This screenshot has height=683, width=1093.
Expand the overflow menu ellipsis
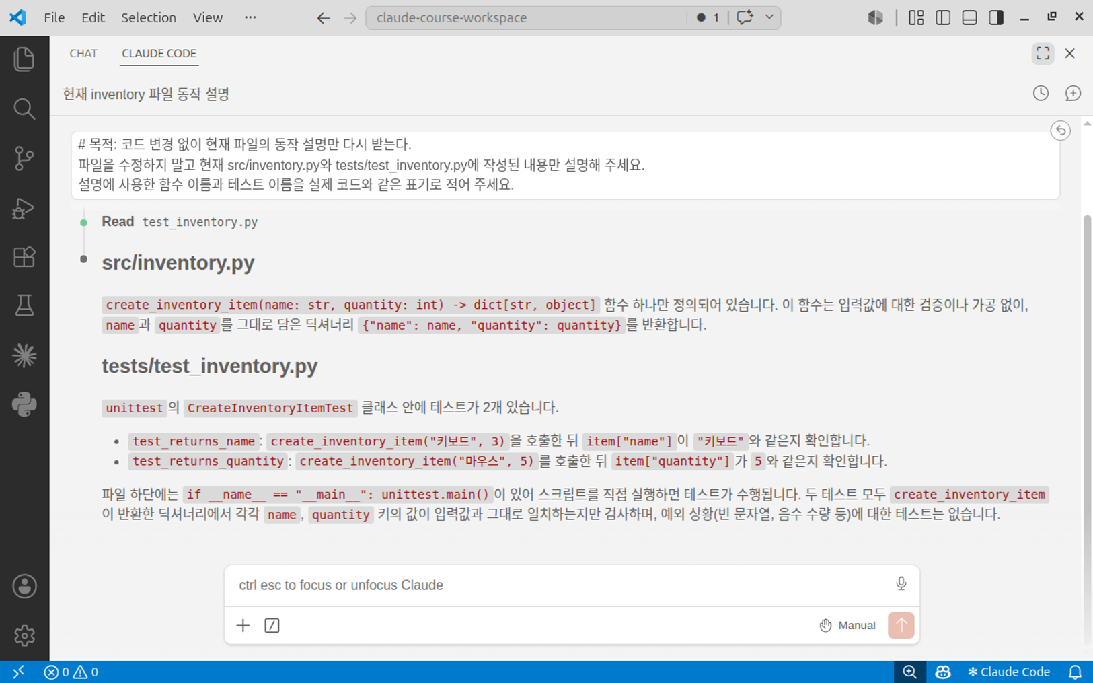[x=250, y=17]
